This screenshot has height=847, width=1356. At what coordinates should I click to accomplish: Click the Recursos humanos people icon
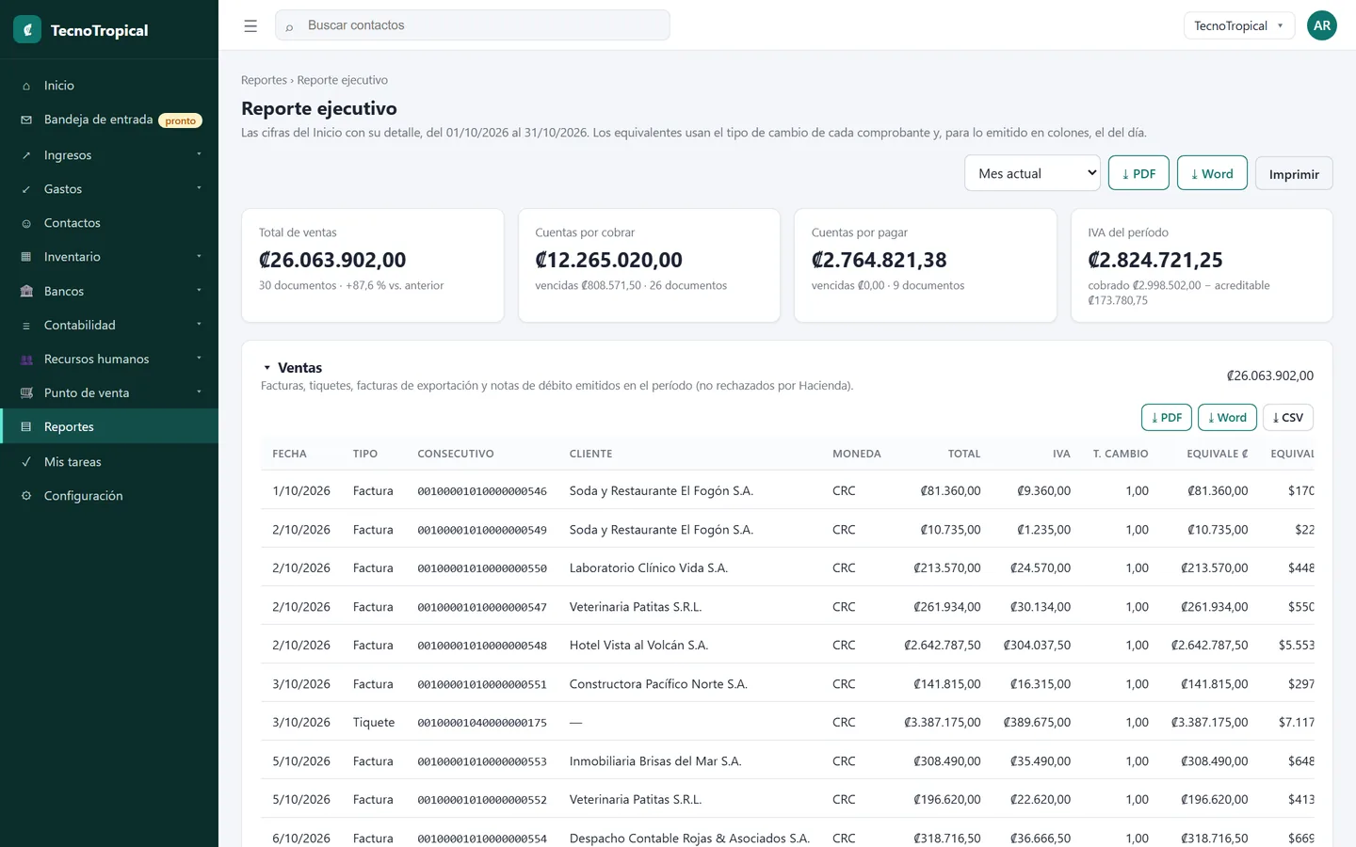[26, 360]
